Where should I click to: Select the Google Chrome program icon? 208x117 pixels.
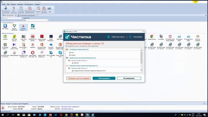[x=152, y=37]
